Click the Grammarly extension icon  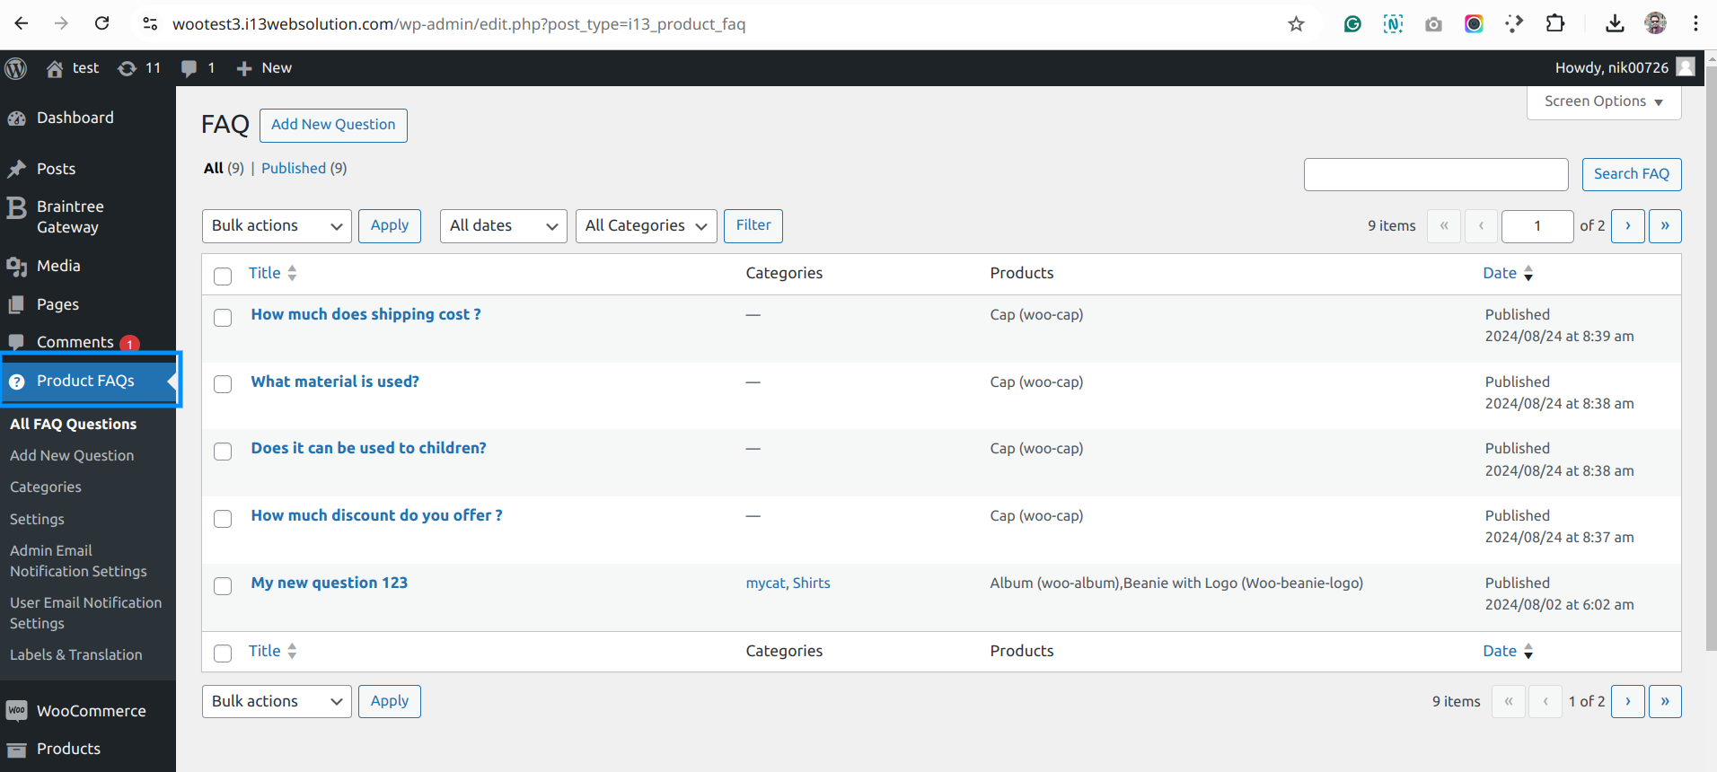pos(1352,24)
